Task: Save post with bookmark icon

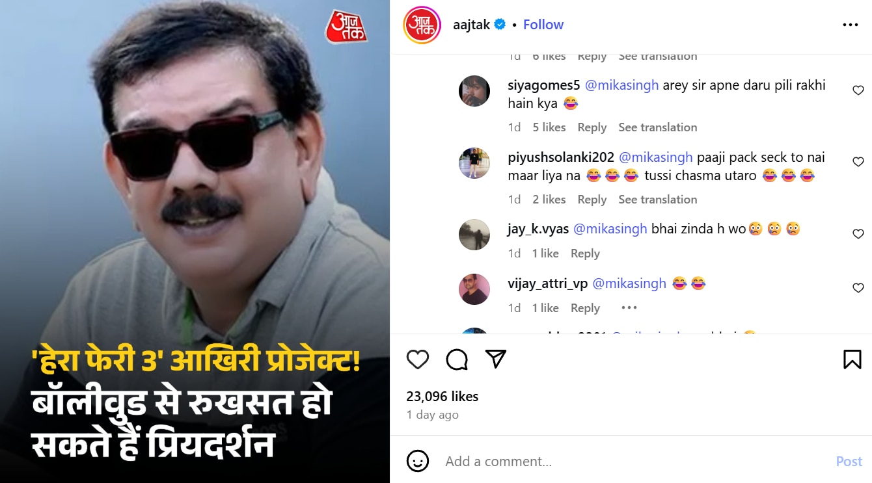Action: pyautogui.click(x=852, y=359)
